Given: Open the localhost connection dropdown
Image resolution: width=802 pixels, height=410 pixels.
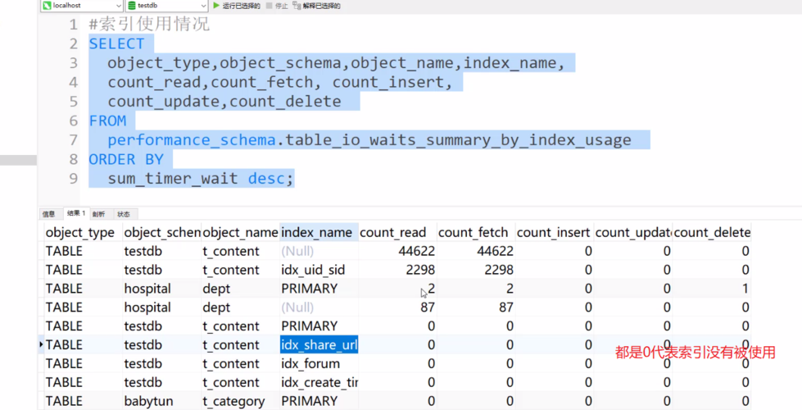Looking at the screenshot, I should (x=82, y=6).
